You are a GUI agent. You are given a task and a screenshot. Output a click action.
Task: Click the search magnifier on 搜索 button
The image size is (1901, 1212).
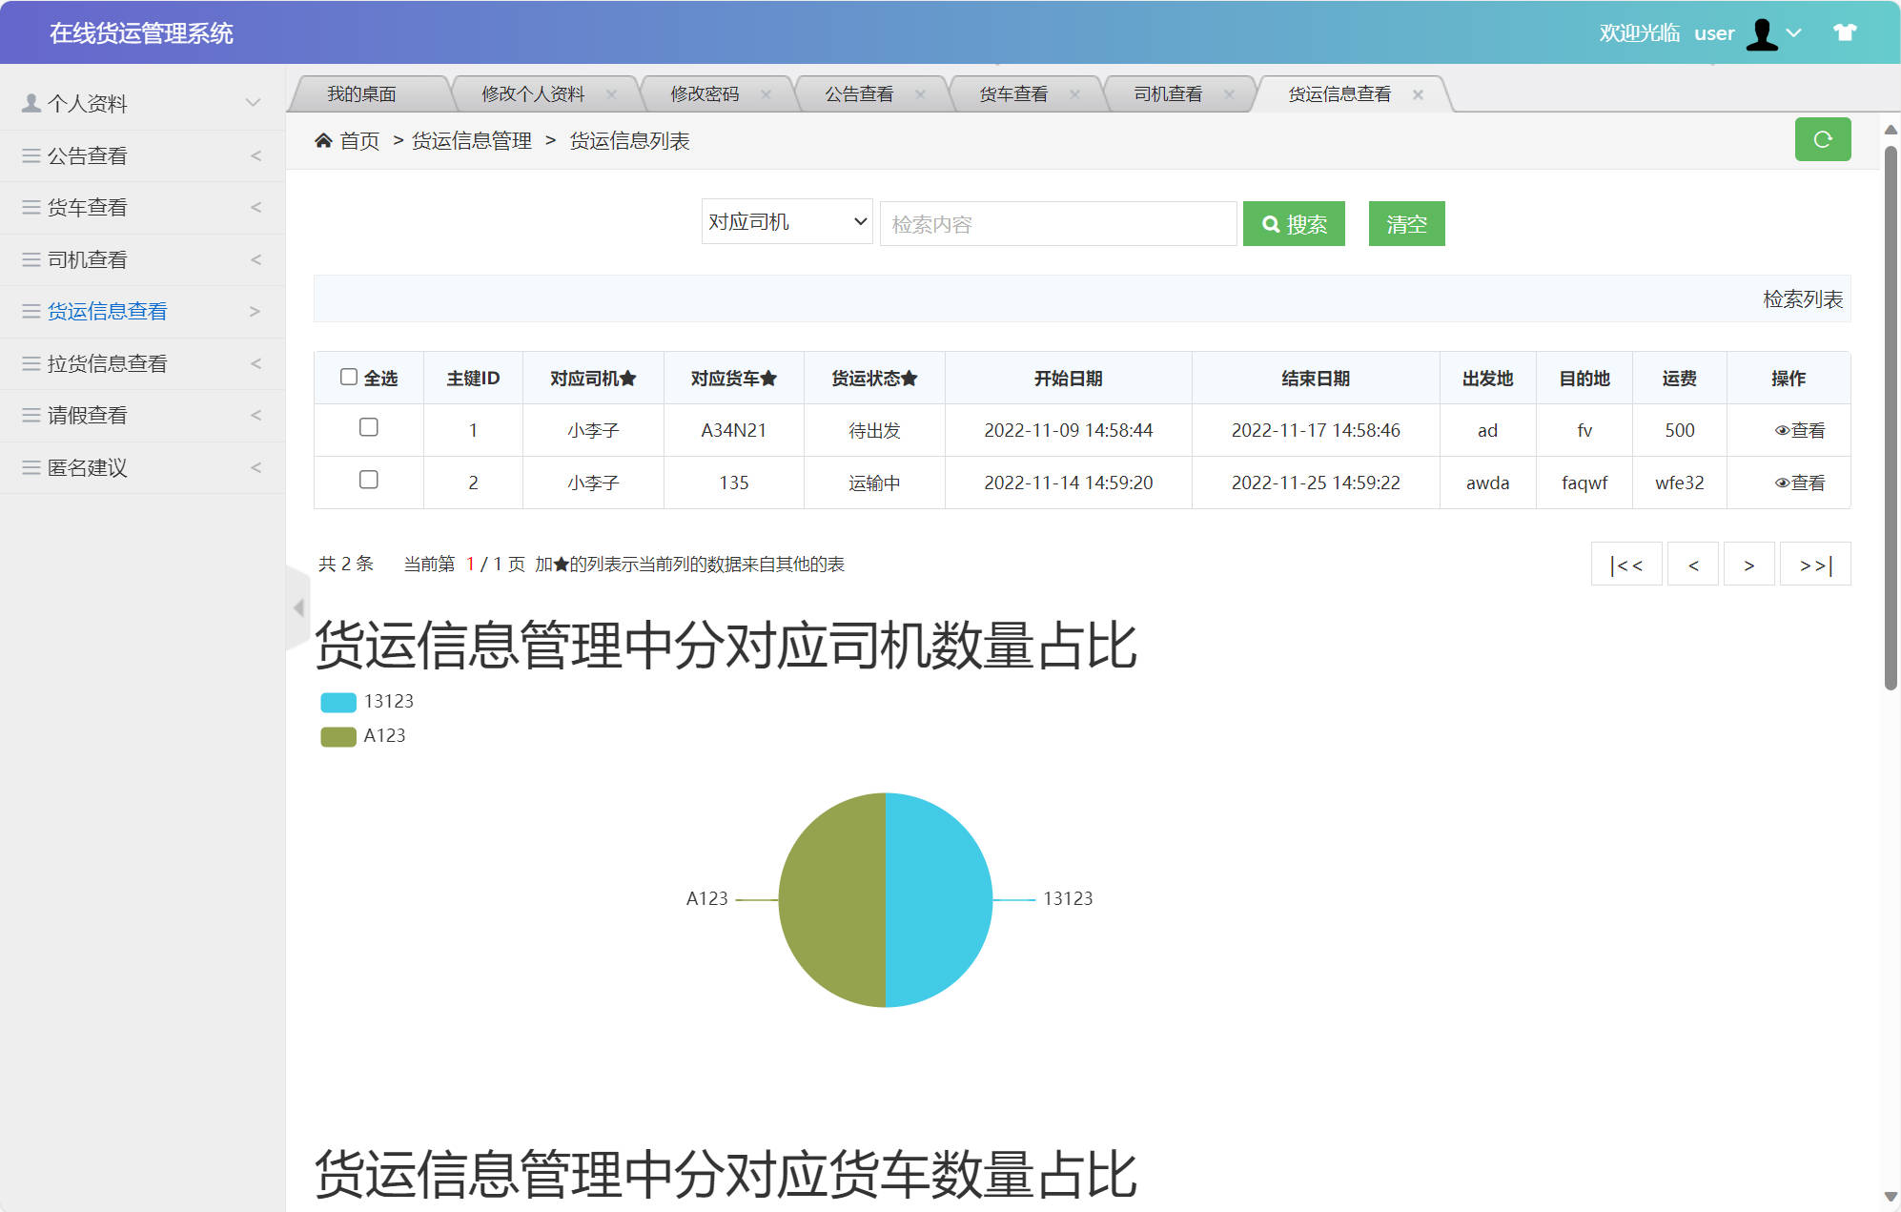[1271, 223]
